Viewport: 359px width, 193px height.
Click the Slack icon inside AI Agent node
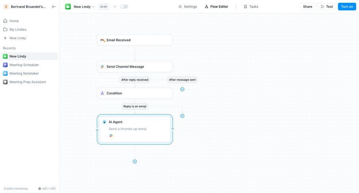click(x=111, y=136)
